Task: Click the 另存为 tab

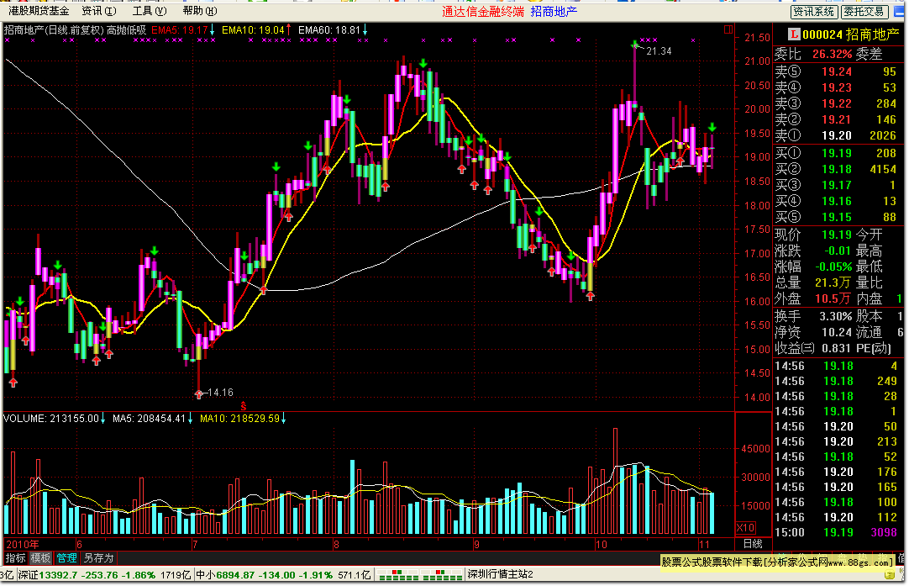Action: [x=98, y=557]
